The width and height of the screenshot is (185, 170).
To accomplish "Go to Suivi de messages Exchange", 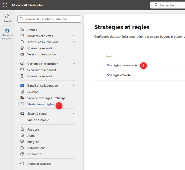I will coord(47,98).
